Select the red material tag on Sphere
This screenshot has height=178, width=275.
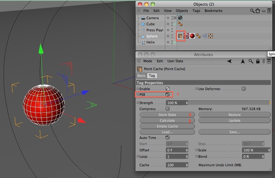click(192, 36)
